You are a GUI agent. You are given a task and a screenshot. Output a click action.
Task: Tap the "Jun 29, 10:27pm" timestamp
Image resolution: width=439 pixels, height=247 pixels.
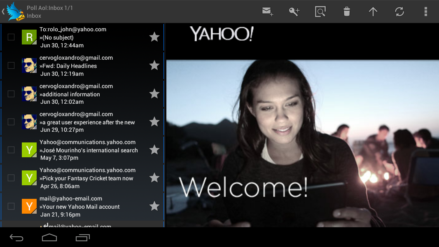(62, 130)
